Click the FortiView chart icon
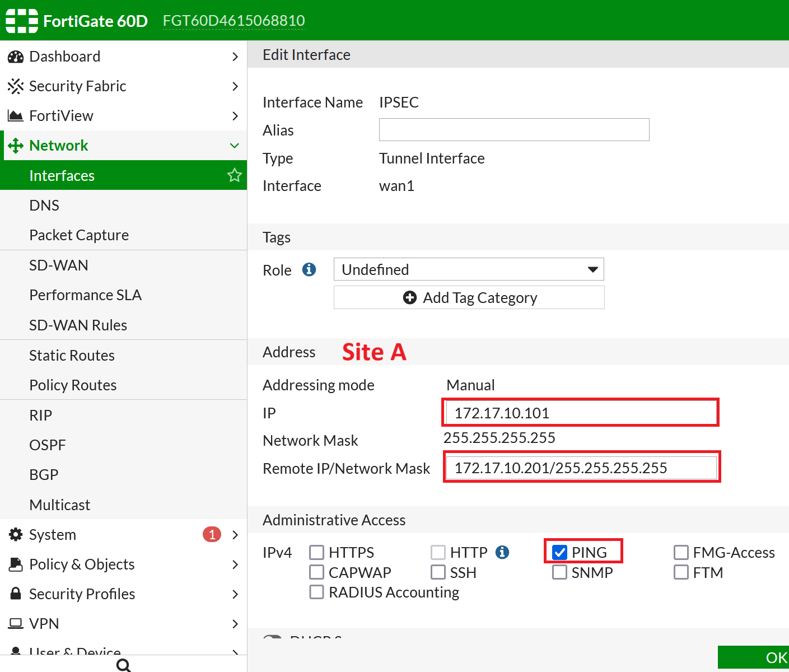The width and height of the screenshot is (789, 672). pos(16,116)
